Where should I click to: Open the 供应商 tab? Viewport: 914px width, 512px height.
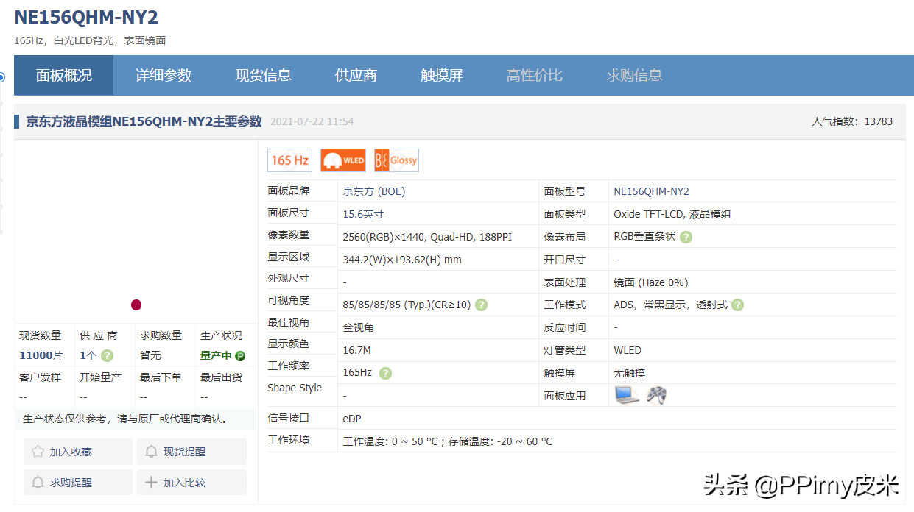pyautogui.click(x=356, y=75)
